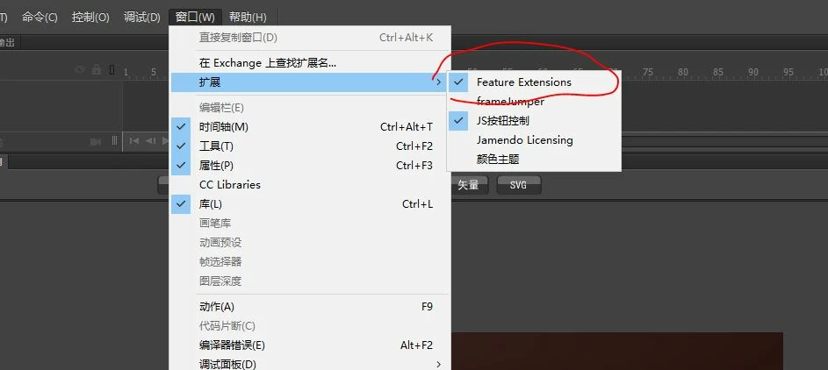Screen dimensions: 828x370
Task: Expand the 扩展 submenu arrow
Action: point(438,82)
